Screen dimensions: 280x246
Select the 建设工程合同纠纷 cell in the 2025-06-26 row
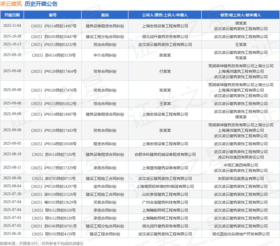pyautogui.click(x=105, y=234)
